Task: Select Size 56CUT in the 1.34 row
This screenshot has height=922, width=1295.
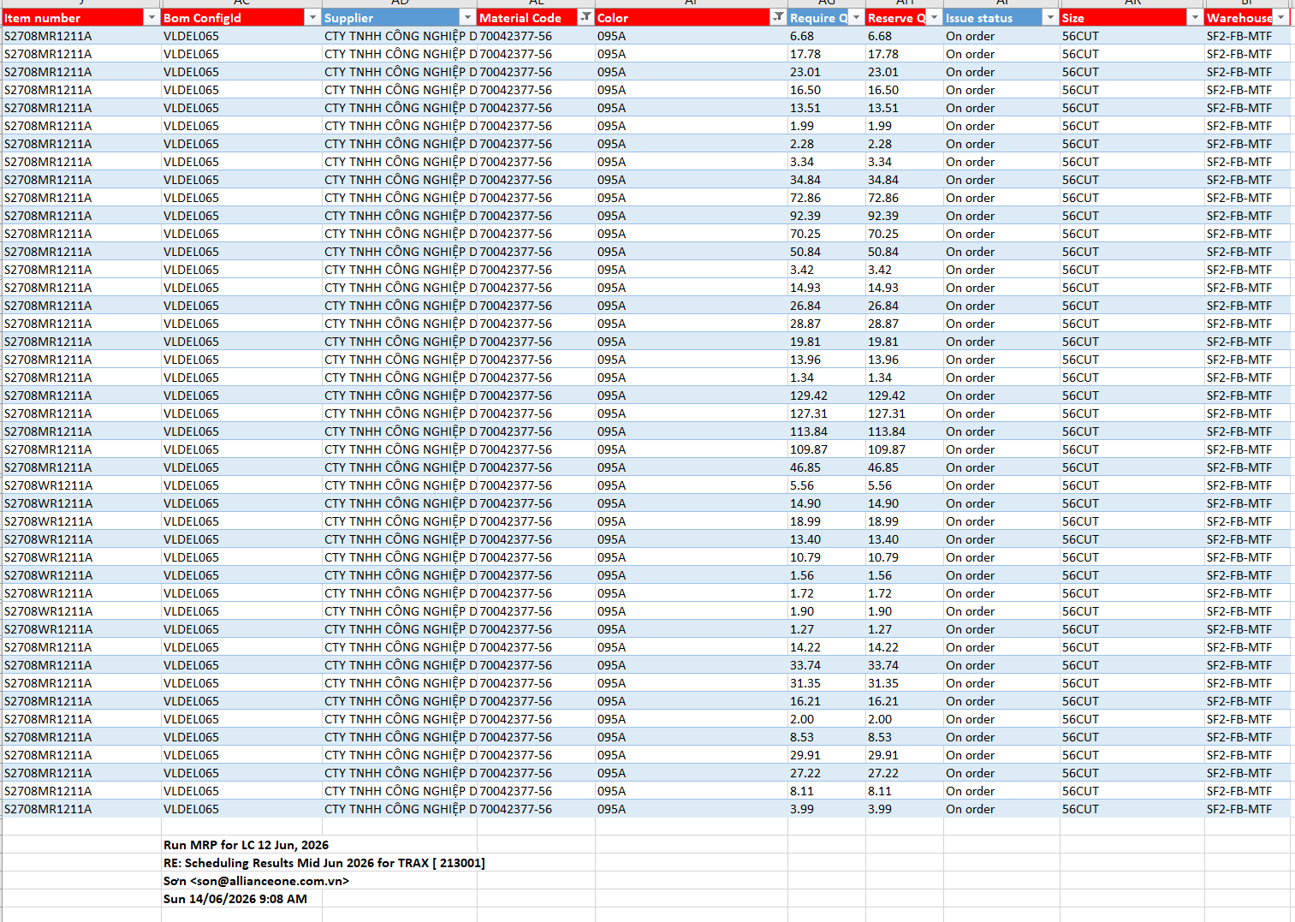Action: coord(1132,378)
